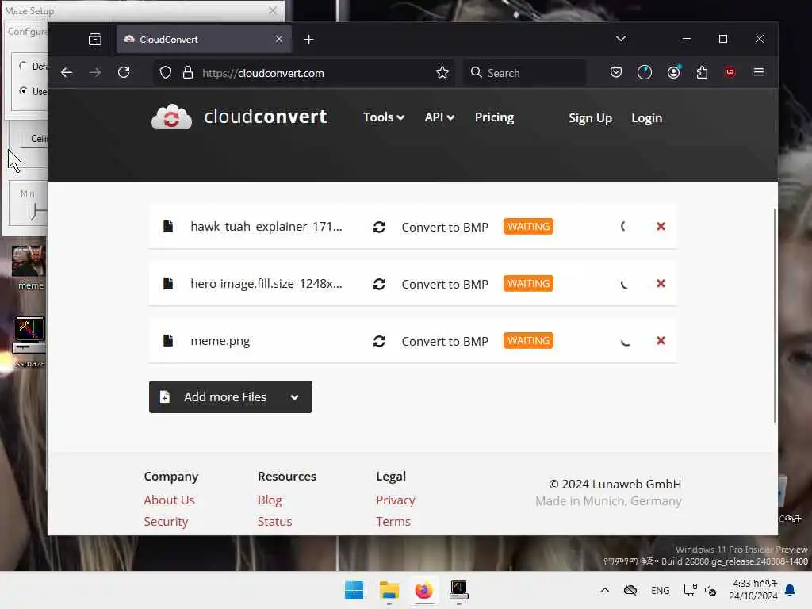Open the Terms footer link

click(x=393, y=522)
